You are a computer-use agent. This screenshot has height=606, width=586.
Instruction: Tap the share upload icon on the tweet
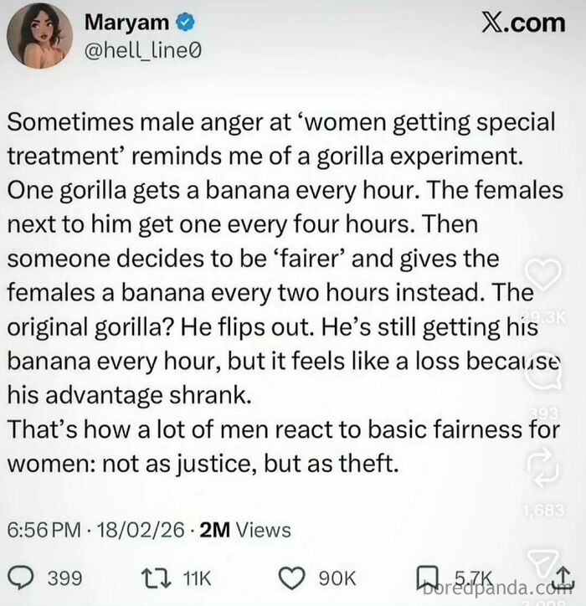[x=565, y=577]
